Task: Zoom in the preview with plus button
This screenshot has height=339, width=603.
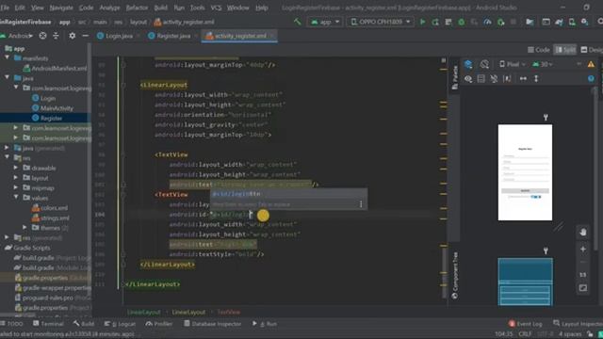Action: [583, 250]
